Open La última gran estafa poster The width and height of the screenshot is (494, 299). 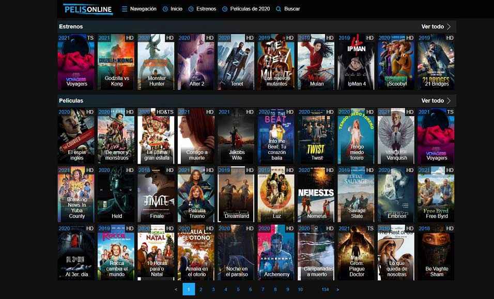pos(156,136)
